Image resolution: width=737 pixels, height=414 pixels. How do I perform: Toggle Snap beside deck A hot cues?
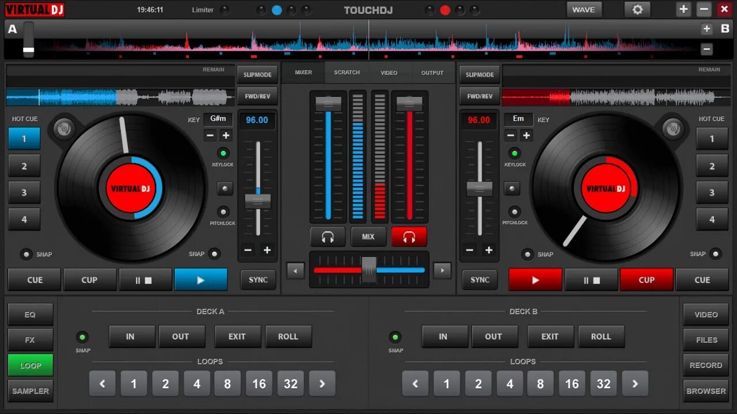click(x=26, y=254)
